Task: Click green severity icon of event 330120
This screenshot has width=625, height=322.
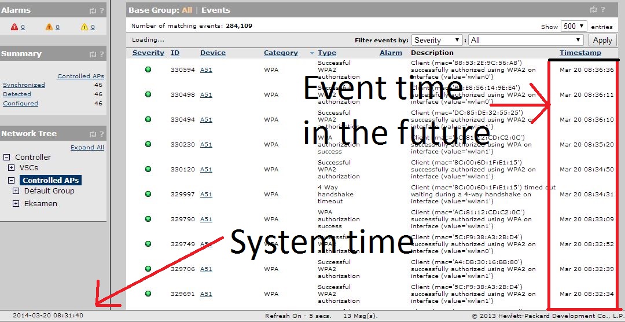Action: 148,169
